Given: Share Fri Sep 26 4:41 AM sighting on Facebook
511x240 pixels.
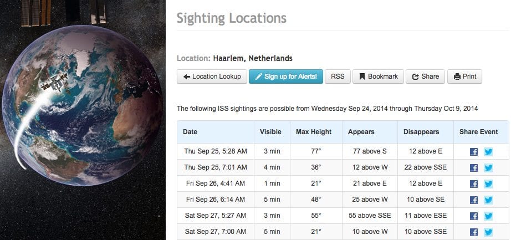Looking at the screenshot, I should coord(473,183).
